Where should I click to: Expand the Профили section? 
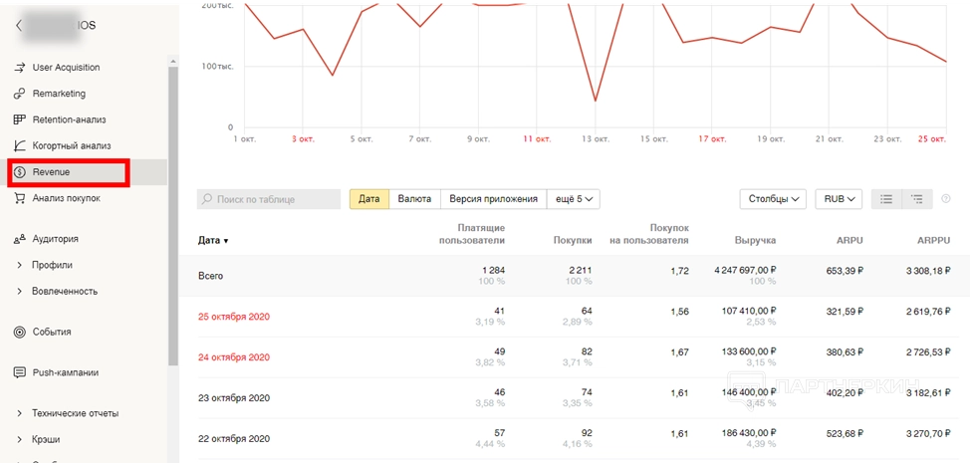pyautogui.click(x=52, y=265)
